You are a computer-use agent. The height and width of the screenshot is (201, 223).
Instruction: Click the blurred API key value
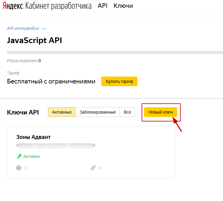point(56,145)
